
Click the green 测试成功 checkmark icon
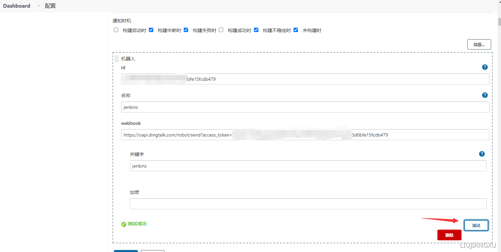pos(123,224)
